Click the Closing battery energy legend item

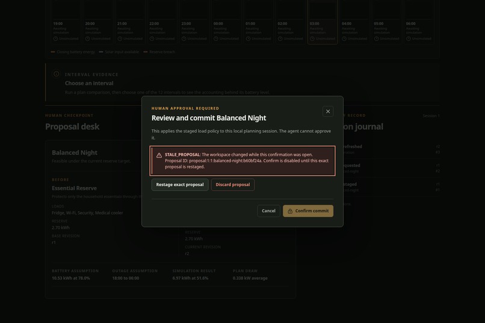click(73, 52)
